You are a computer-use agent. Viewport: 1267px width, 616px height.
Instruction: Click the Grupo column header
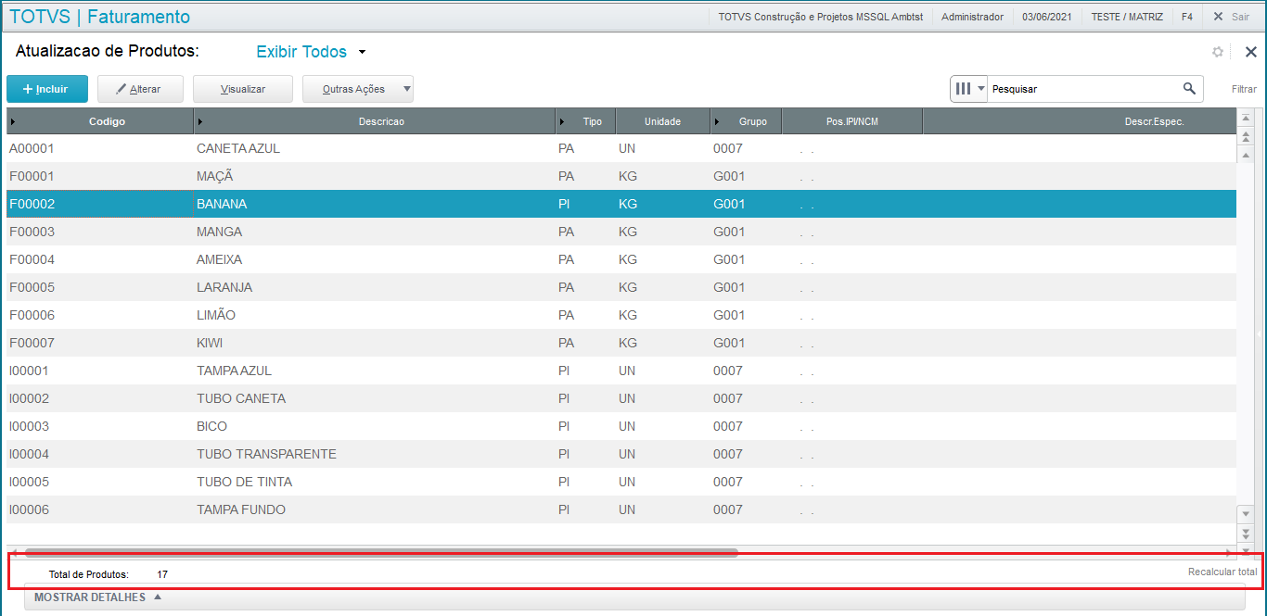point(747,121)
